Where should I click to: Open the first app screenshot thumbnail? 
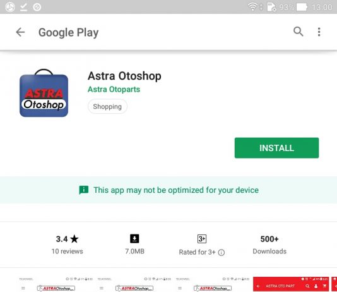point(56,284)
